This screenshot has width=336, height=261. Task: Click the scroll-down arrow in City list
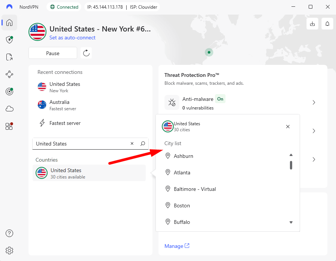291,222
